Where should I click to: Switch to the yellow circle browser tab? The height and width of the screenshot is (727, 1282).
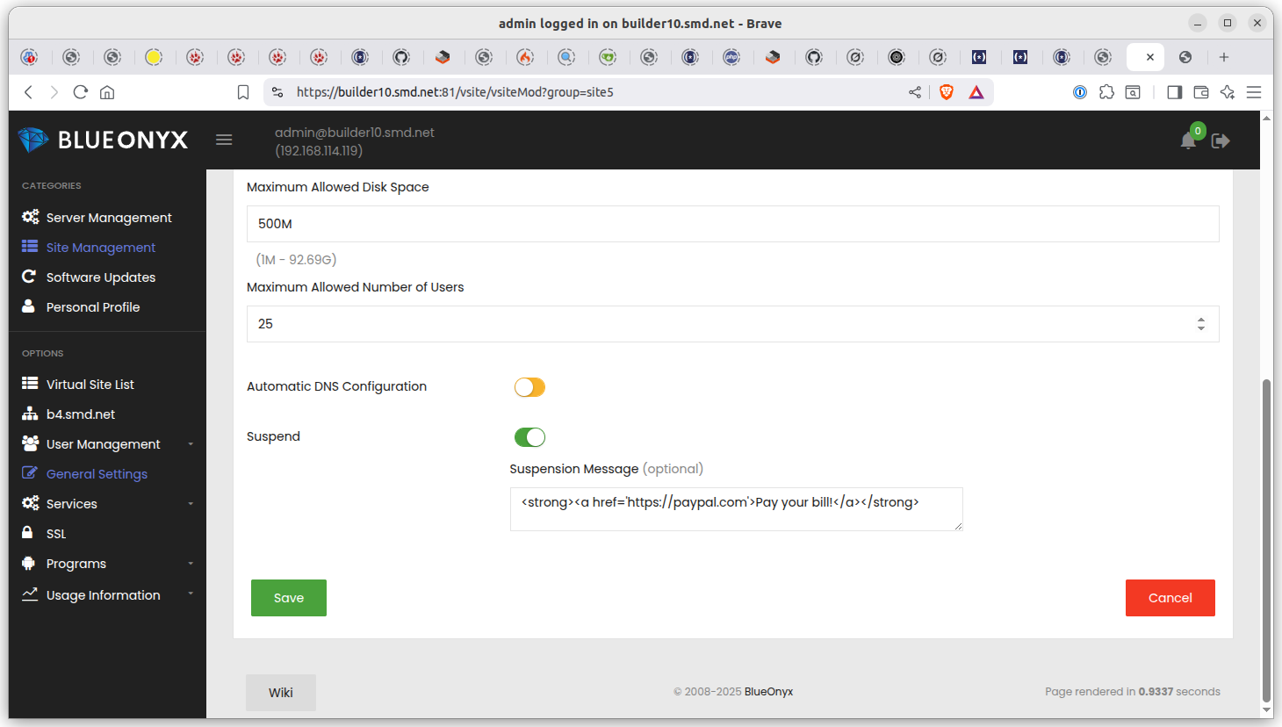pos(154,57)
